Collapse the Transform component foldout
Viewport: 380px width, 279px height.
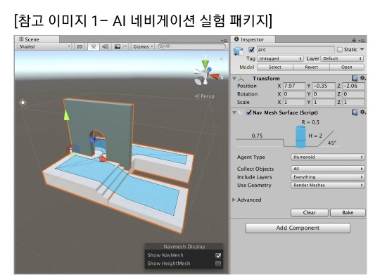tap(234, 79)
